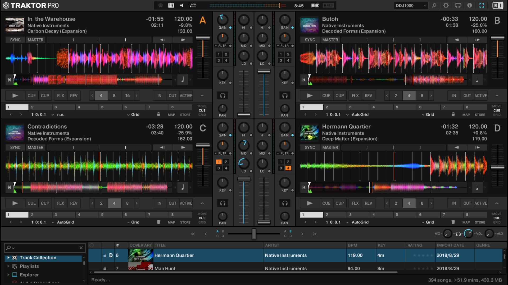Open the search field options dropdown

(x=11, y=248)
